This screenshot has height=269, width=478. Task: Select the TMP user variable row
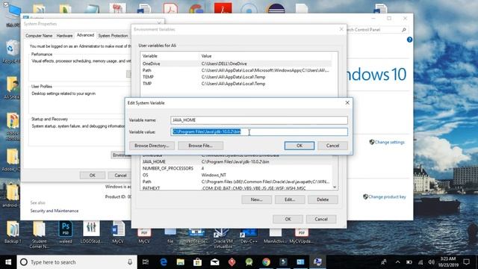click(237, 84)
